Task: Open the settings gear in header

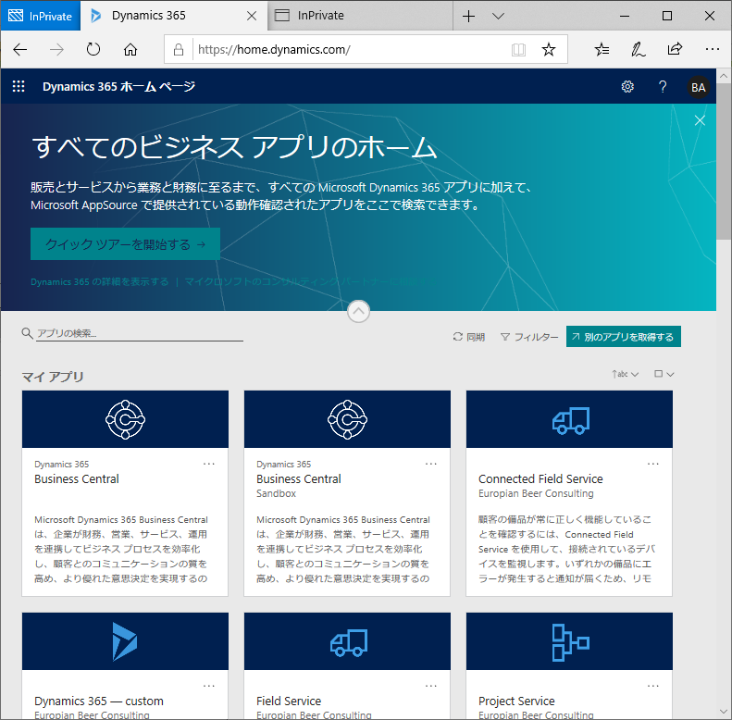Action: pyautogui.click(x=627, y=87)
